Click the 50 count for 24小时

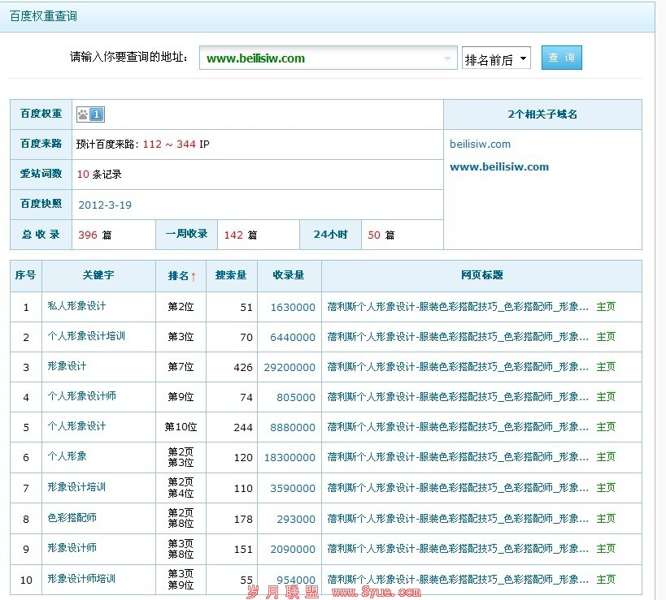[x=374, y=235]
